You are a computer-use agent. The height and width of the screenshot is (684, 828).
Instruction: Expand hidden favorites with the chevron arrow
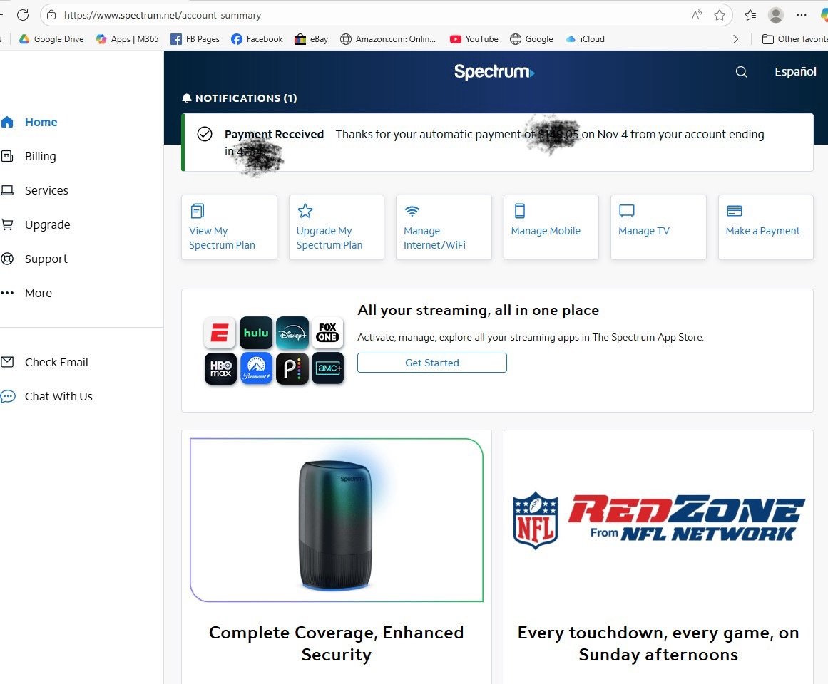click(x=736, y=39)
